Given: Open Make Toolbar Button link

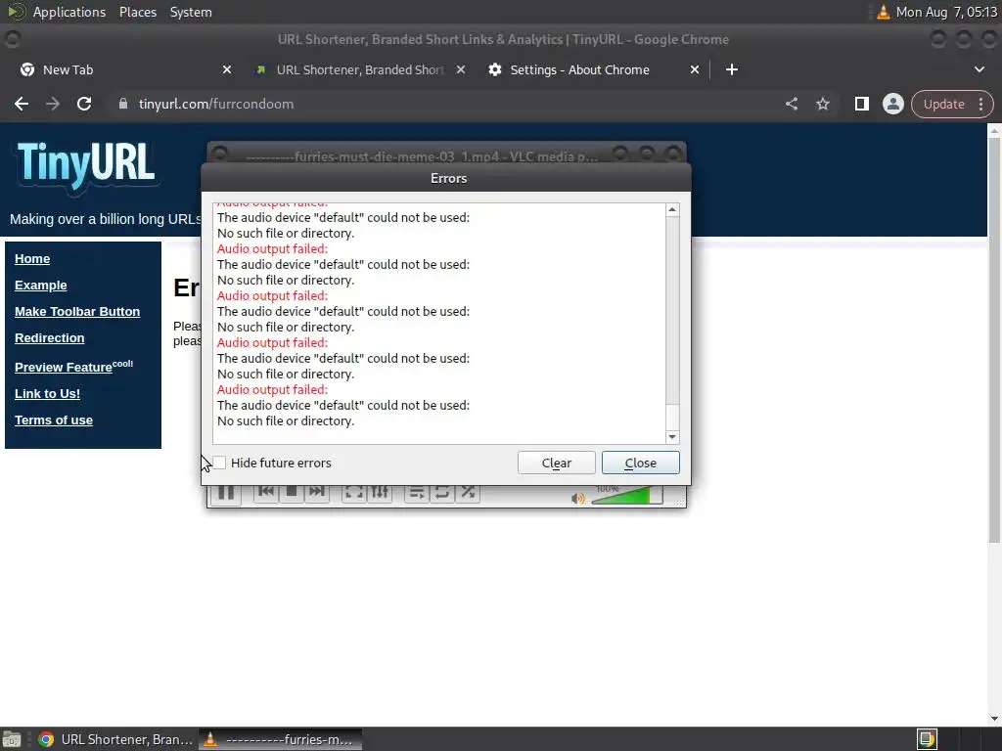Looking at the screenshot, I should [77, 312].
